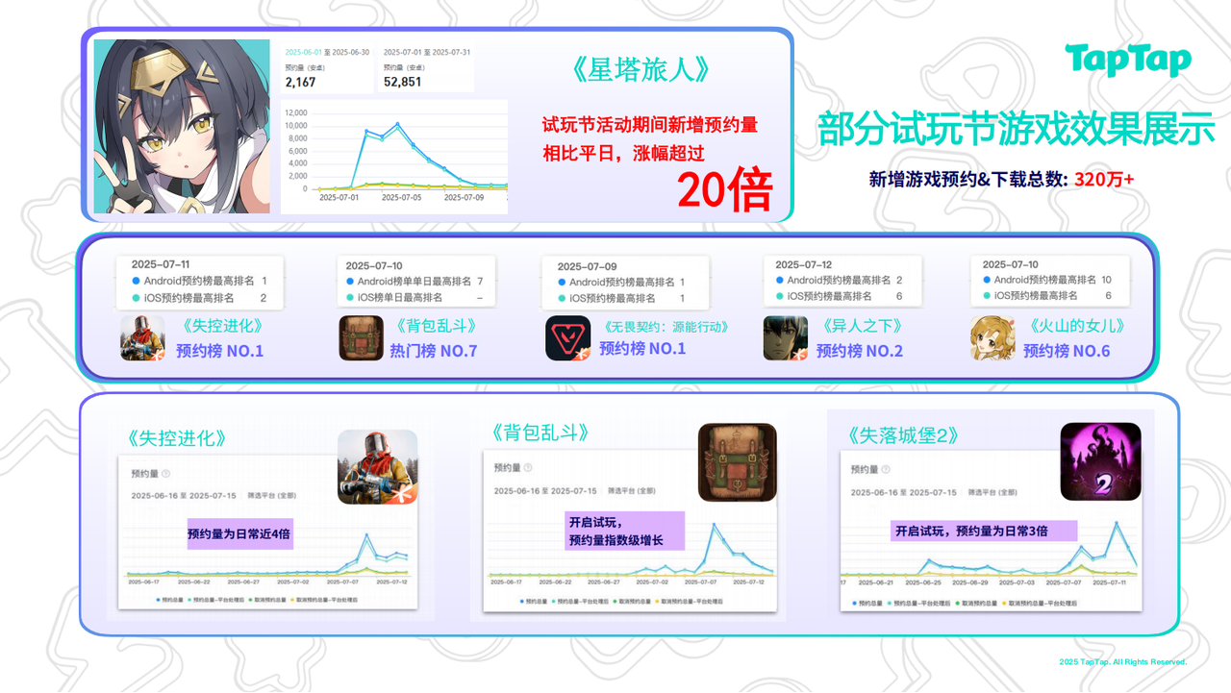The height and width of the screenshot is (693, 1231).
Task: Click date range 2025-06-16 至 2025-07-15 in 失控进化 chart
Action: tap(185, 495)
